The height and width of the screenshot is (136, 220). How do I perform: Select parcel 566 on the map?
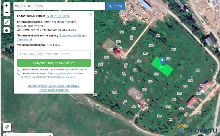179,93
